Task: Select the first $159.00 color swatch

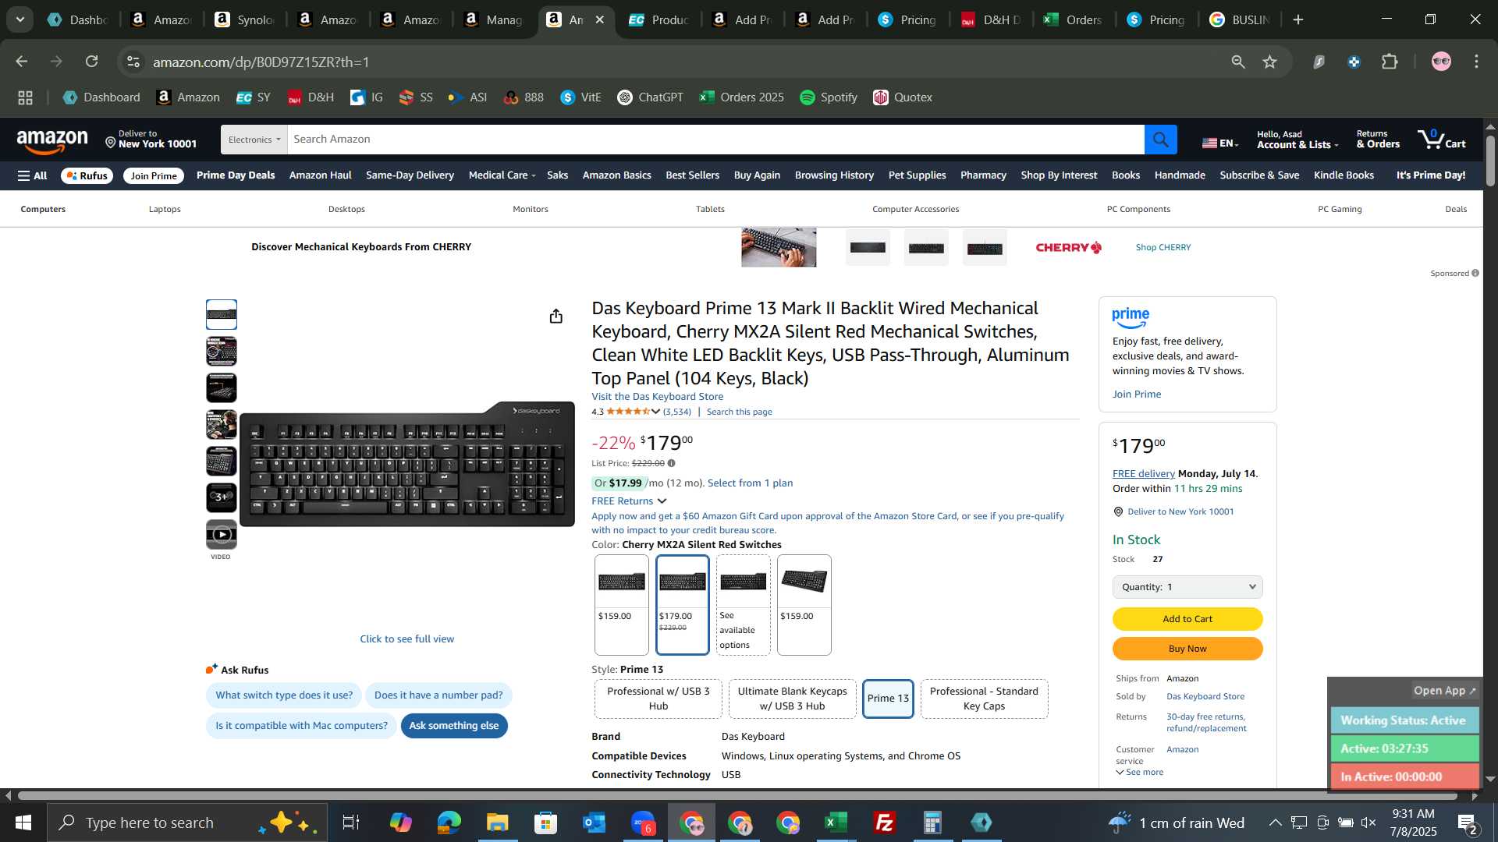Action: point(621,605)
